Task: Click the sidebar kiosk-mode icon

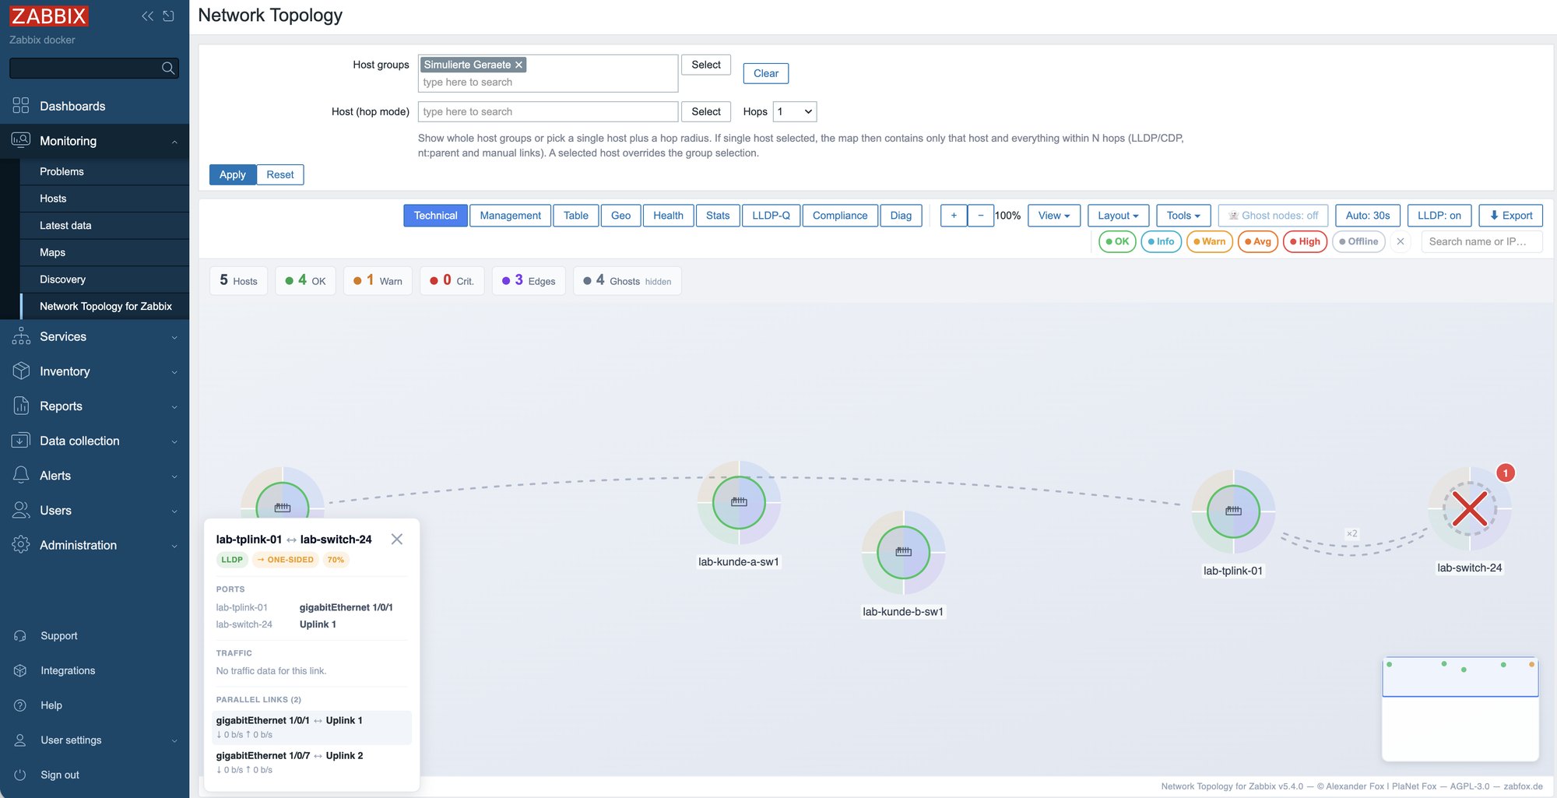Action: point(168,16)
